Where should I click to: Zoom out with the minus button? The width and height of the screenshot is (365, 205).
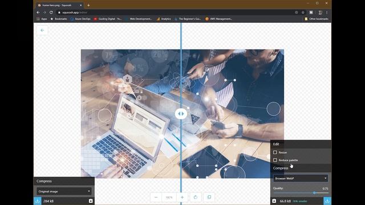coord(156,197)
